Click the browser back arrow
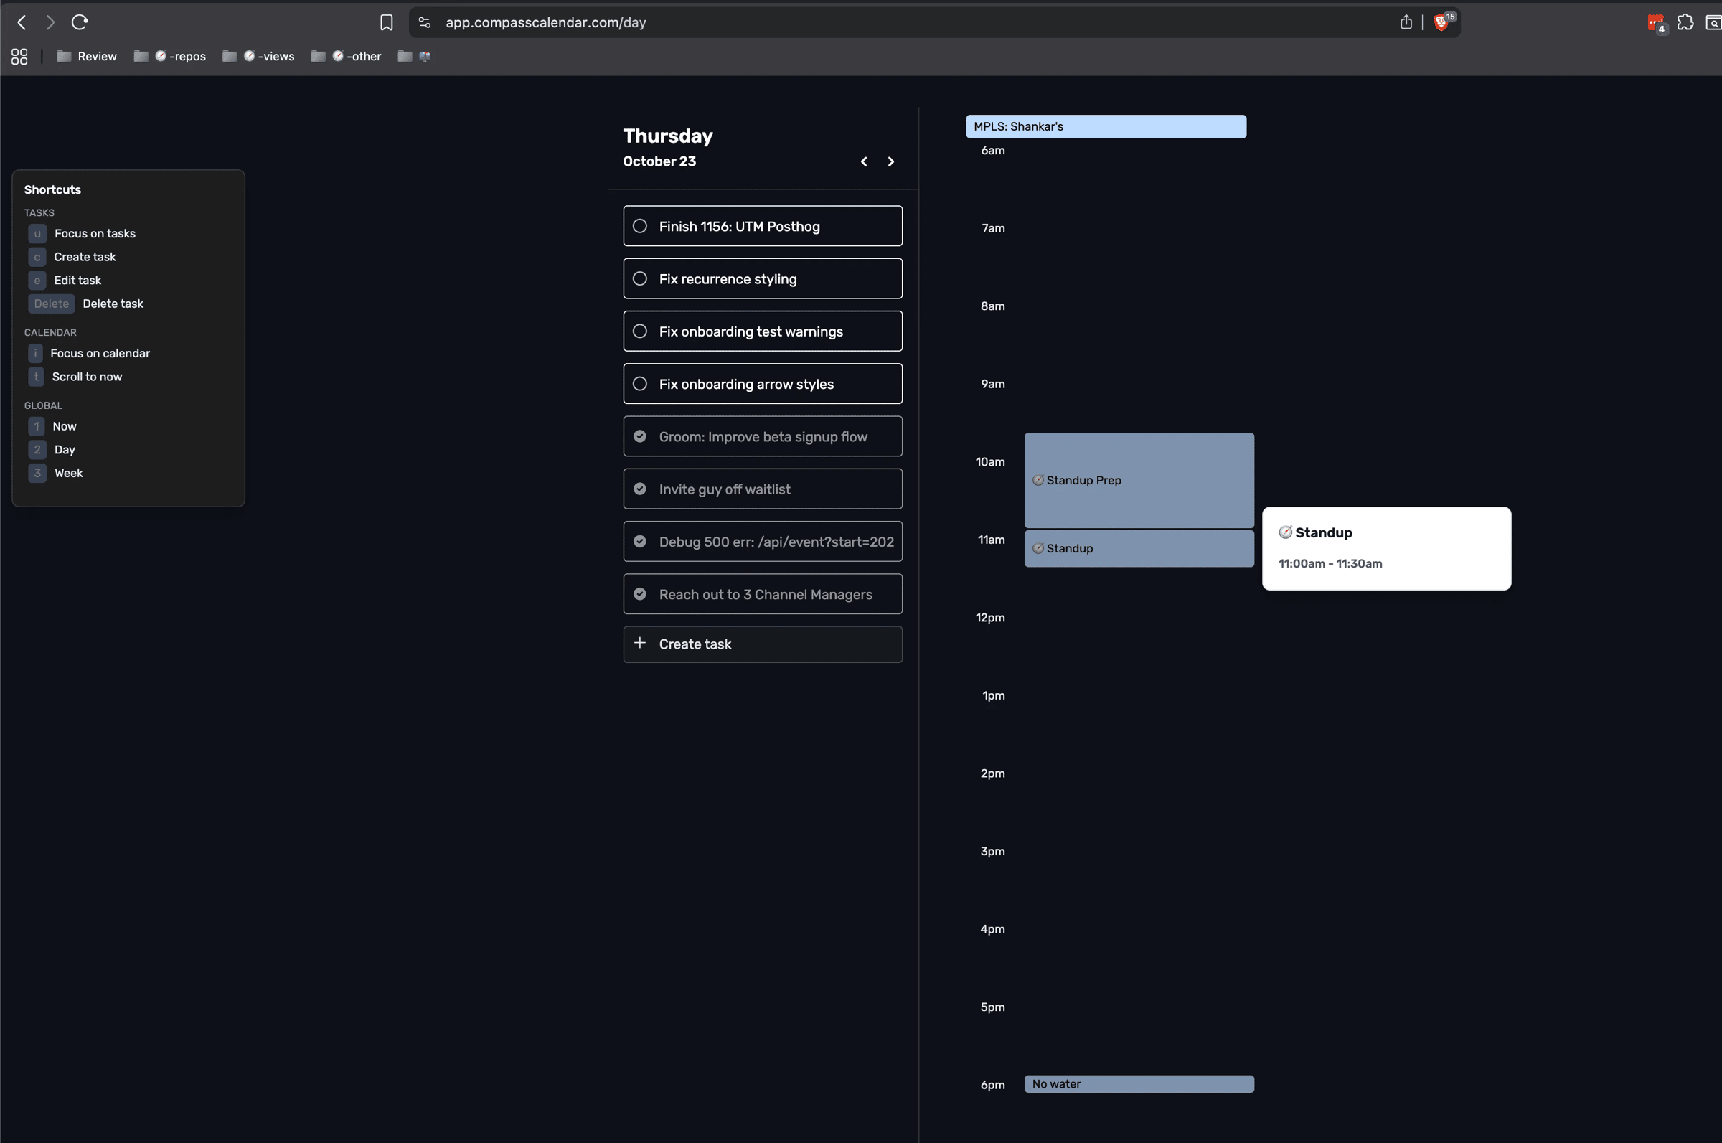The image size is (1722, 1143). coord(22,22)
